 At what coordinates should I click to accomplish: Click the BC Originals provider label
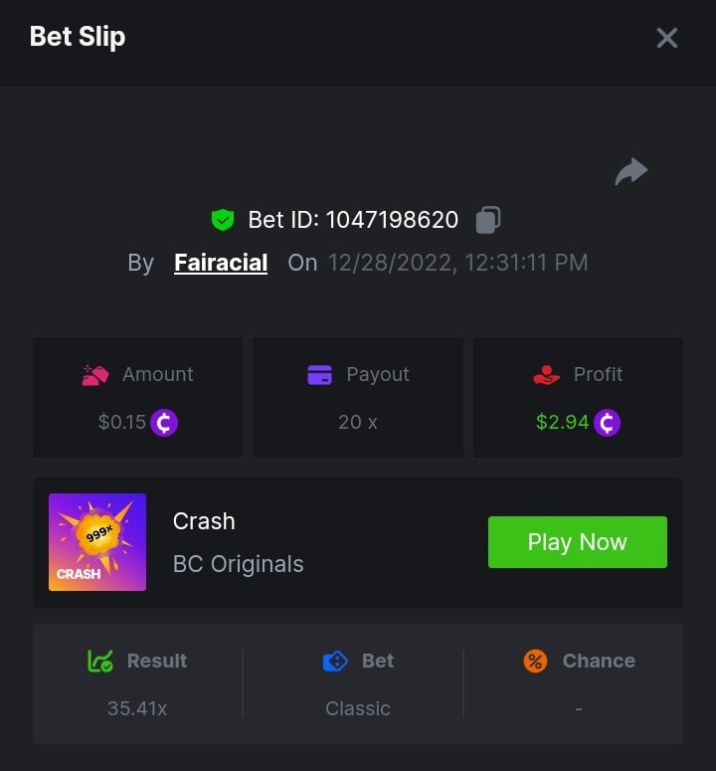click(239, 564)
